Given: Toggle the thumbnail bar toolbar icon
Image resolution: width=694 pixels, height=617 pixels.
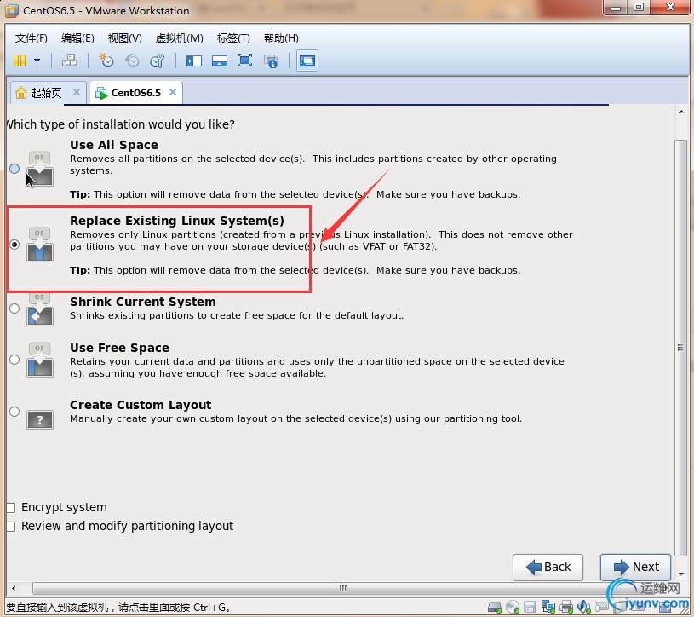Looking at the screenshot, I should [x=220, y=61].
